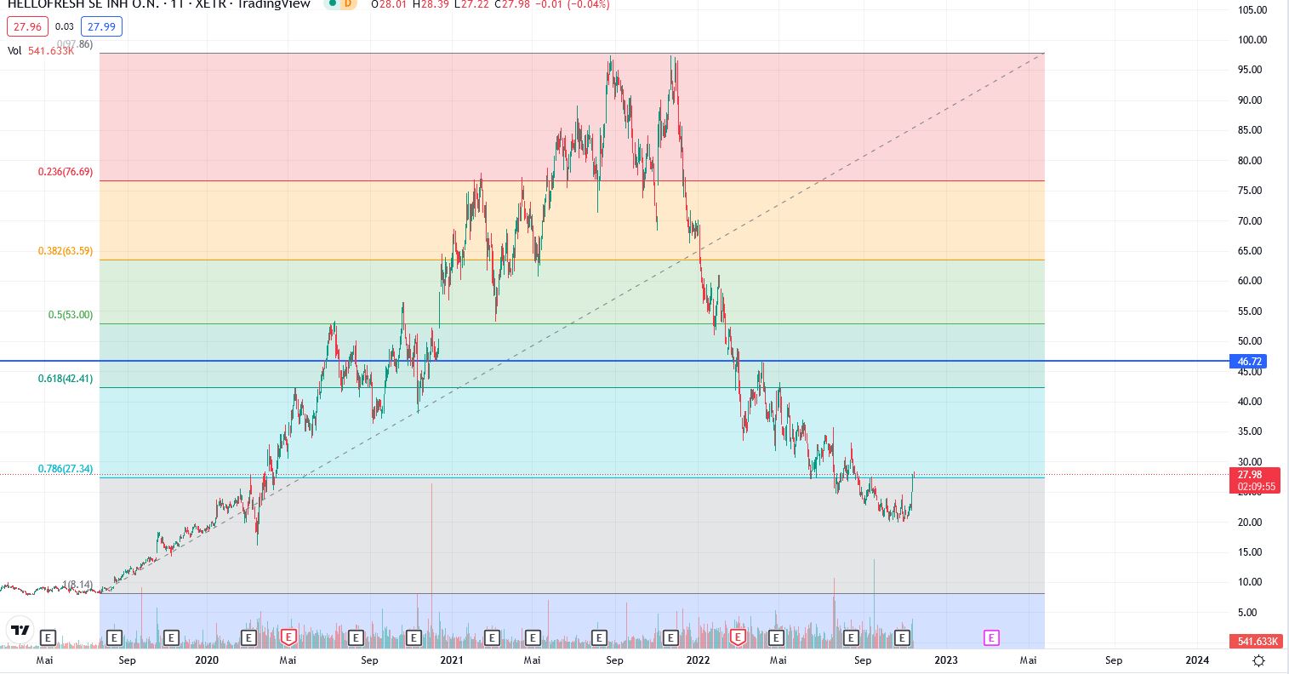Select the 0(97.86) Fibonacci level label
The height and width of the screenshot is (674, 1289).
[x=75, y=43]
